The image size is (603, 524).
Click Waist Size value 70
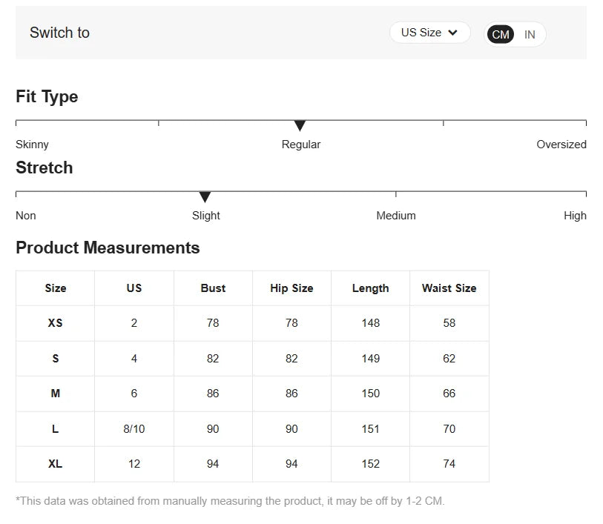coord(449,428)
